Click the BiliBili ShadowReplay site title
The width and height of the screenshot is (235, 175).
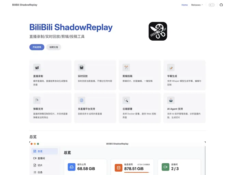click(25, 5)
